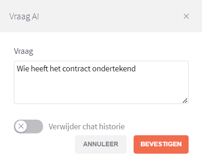Click the ANNULEER button
202x167 pixels.
pos(101,144)
